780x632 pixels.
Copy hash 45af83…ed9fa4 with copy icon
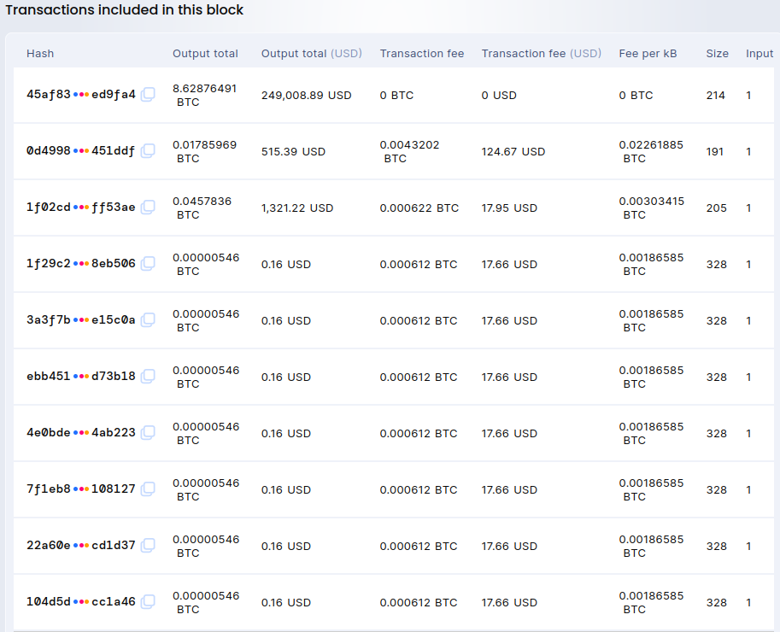pos(148,95)
